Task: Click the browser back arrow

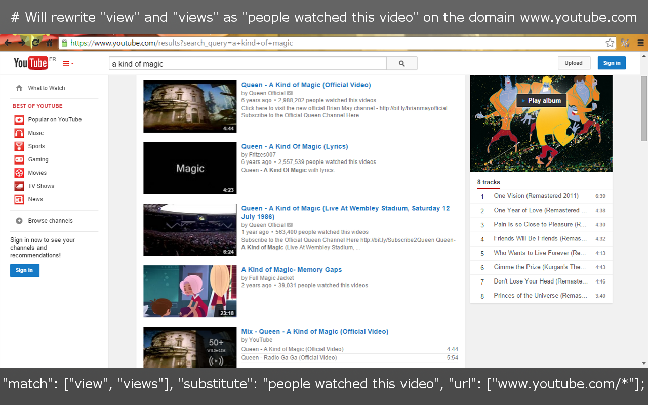Action: click(8, 43)
